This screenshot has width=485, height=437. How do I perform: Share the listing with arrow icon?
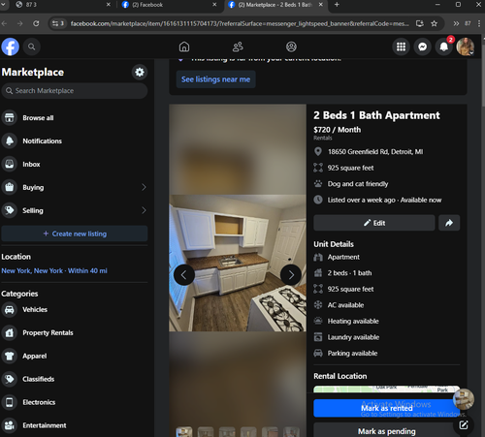click(x=449, y=223)
